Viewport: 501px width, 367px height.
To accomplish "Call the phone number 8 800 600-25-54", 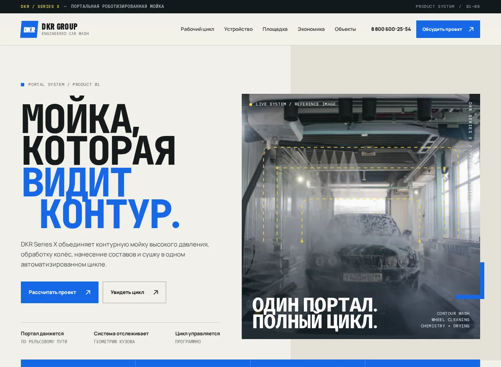I will coord(391,29).
